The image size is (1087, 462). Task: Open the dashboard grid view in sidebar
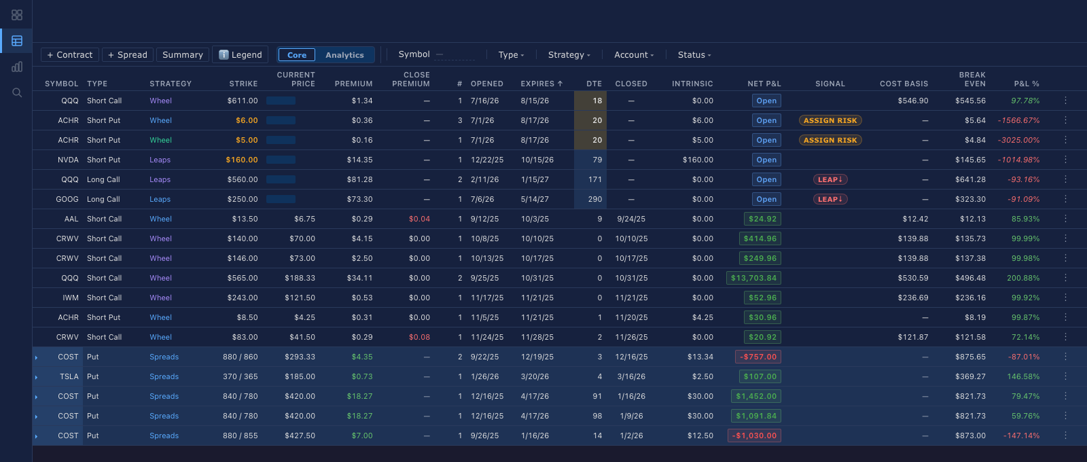[17, 15]
